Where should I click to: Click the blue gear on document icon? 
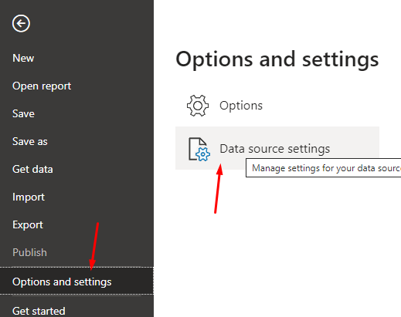pos(203,154)
